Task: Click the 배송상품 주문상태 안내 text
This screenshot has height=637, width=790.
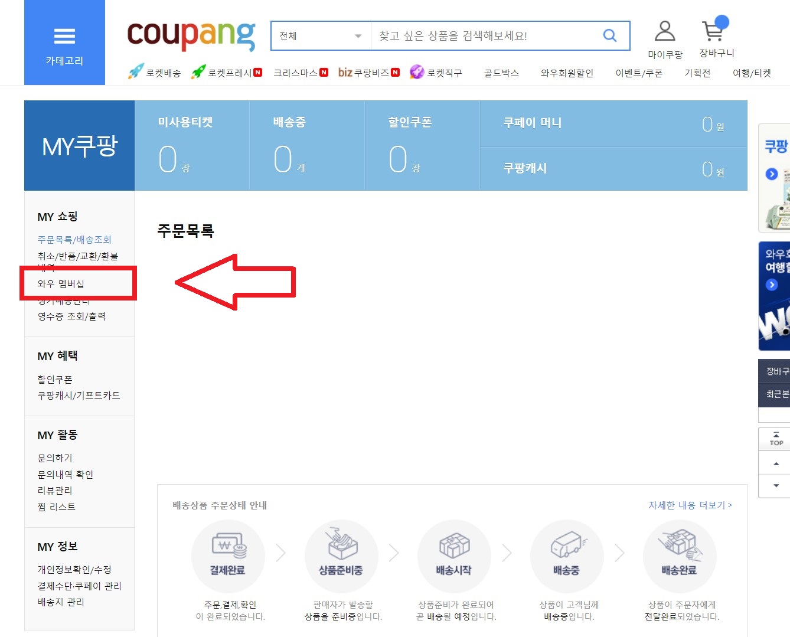Action: [220, 505]
